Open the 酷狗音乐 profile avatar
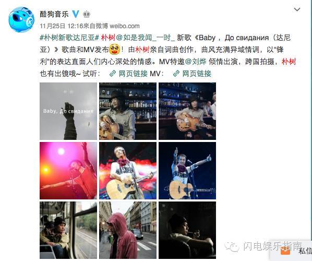 tap(21, 20)
